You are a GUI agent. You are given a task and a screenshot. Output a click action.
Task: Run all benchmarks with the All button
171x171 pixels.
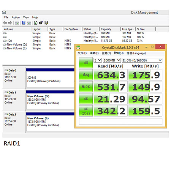pyautogui.click(x=86, y=63)
